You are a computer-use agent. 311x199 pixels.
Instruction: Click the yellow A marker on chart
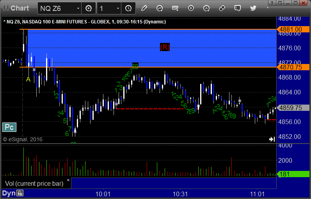28,79
